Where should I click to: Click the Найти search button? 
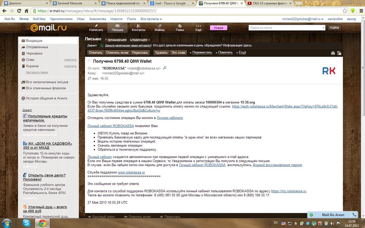[x=334, y=28]
